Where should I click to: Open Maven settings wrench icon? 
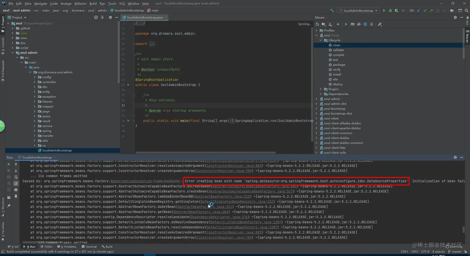coord(380,24)
